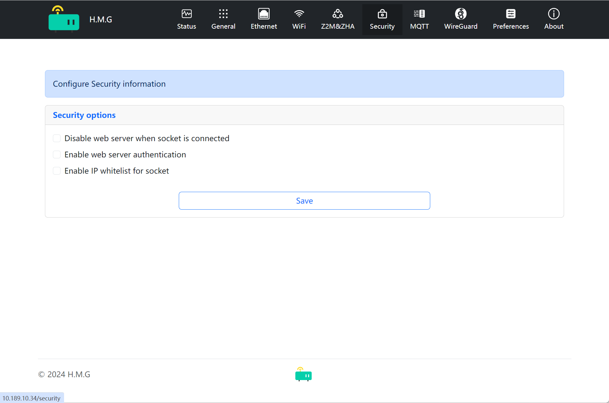
Task: Enable web server authentication checkbox
Action: pos(57,155)
